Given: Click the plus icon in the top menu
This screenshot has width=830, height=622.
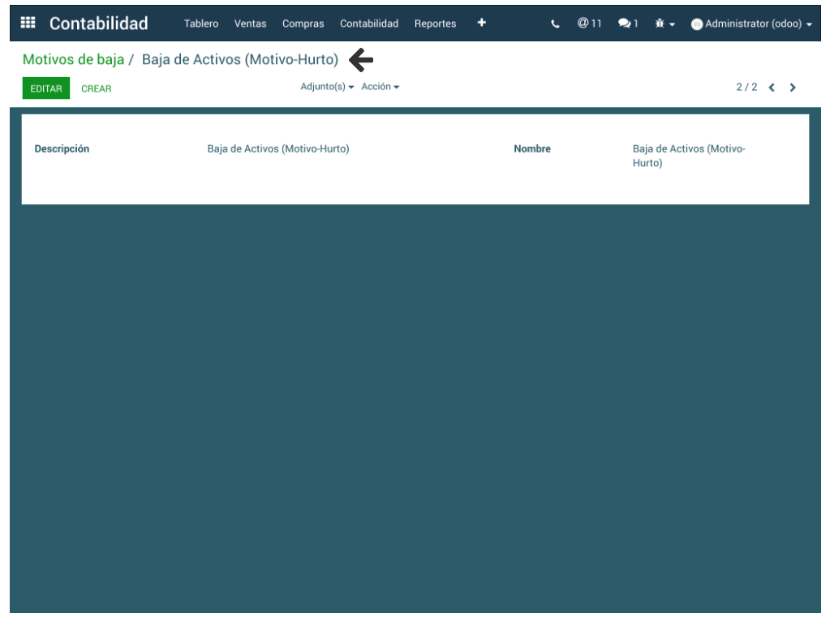Looking at the screenshot, I should [481, 23].
